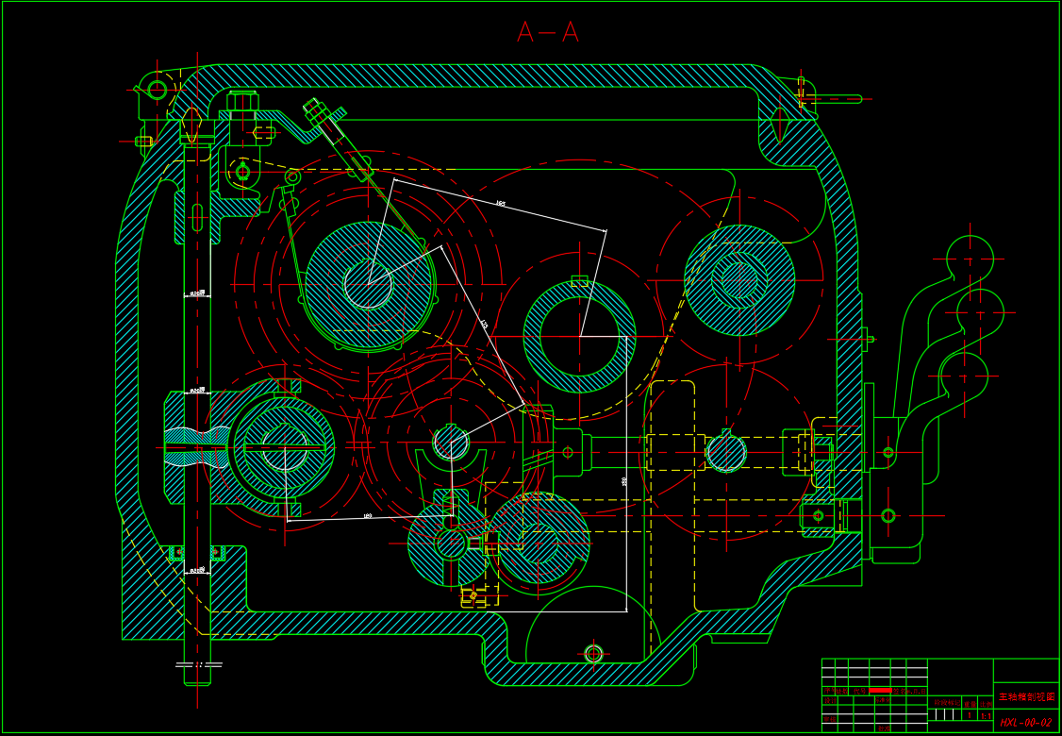
Task: Click the small circle at bottom housing center
Action: pyautogui.click(x=593, y=654)
